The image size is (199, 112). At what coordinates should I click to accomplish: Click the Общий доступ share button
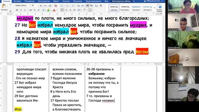tap(152, 1)
